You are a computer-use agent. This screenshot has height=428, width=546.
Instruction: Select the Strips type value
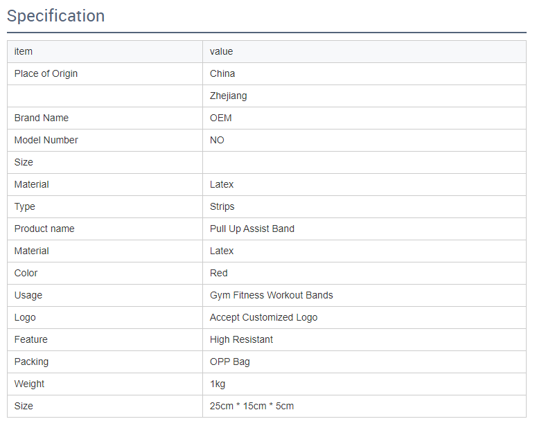pyautogui.click(x=222, y=206)
